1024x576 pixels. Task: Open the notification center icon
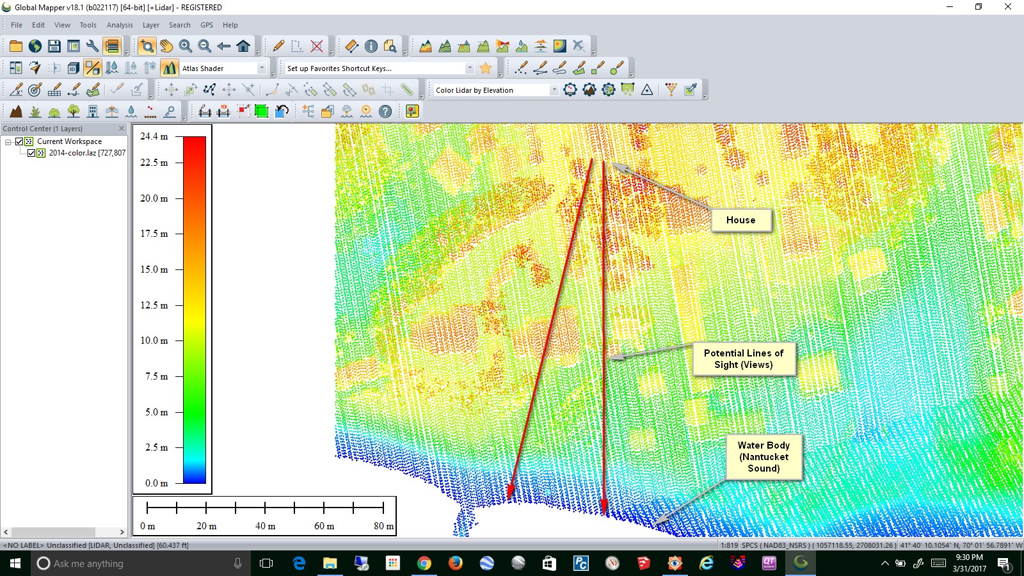[x=1004, y=563]
